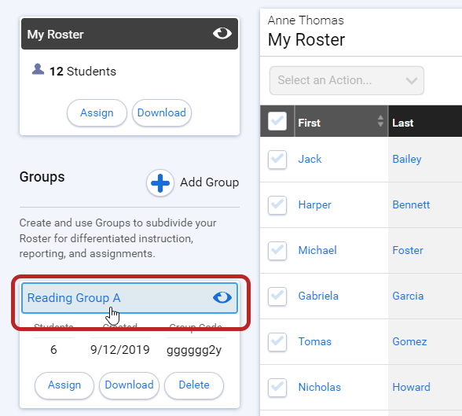Viewport: 462px width, 416px height.
Task: Click last name Garcia link
Action: (408, 296)
